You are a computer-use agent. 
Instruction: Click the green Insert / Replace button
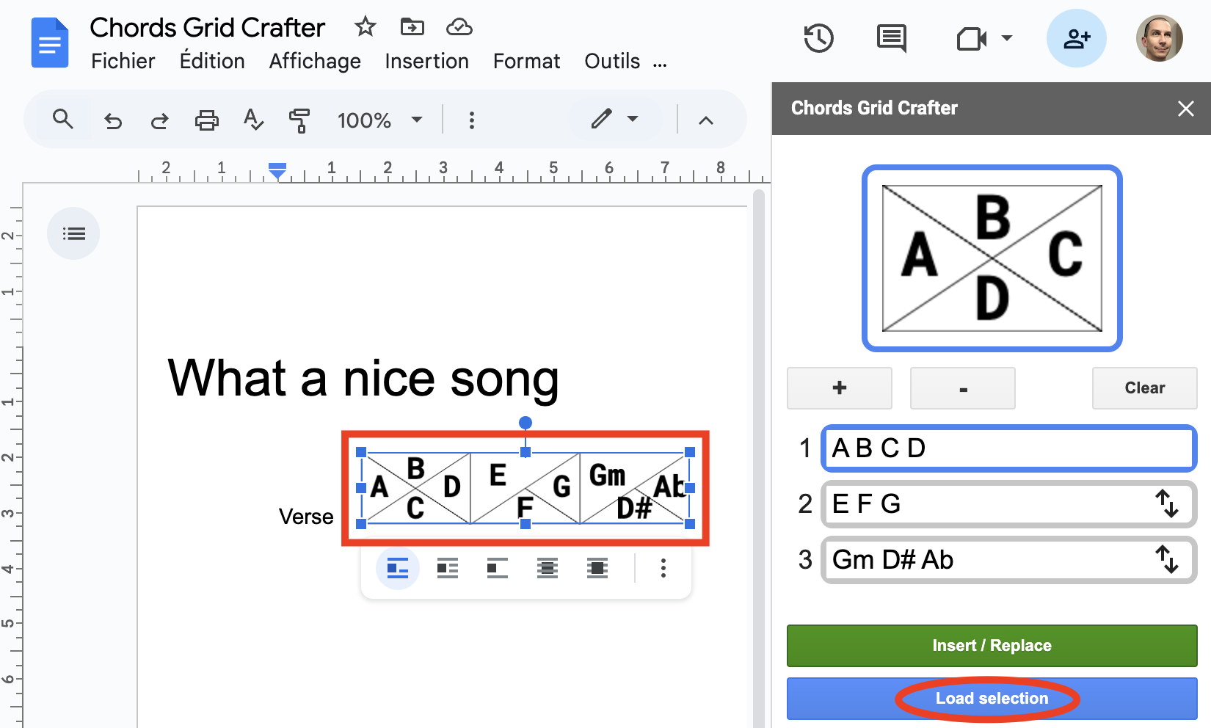tap(992, 646)
